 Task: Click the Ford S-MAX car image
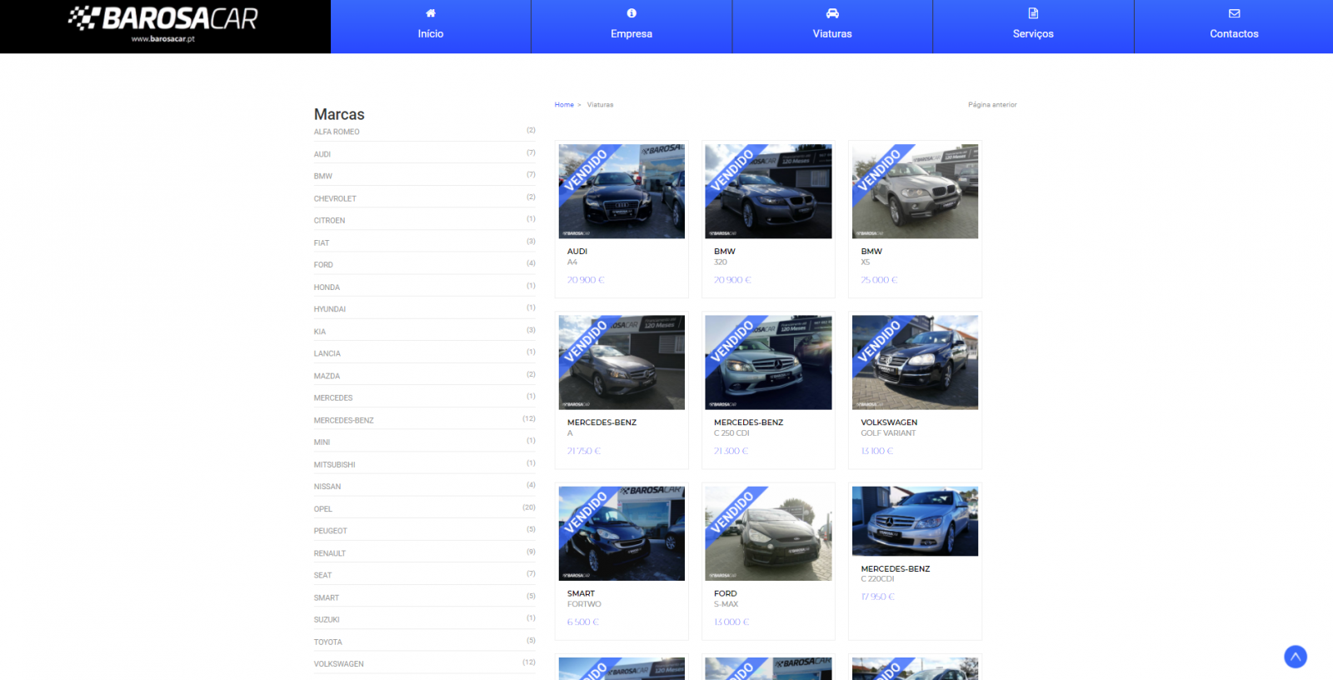tap(768, 534)
